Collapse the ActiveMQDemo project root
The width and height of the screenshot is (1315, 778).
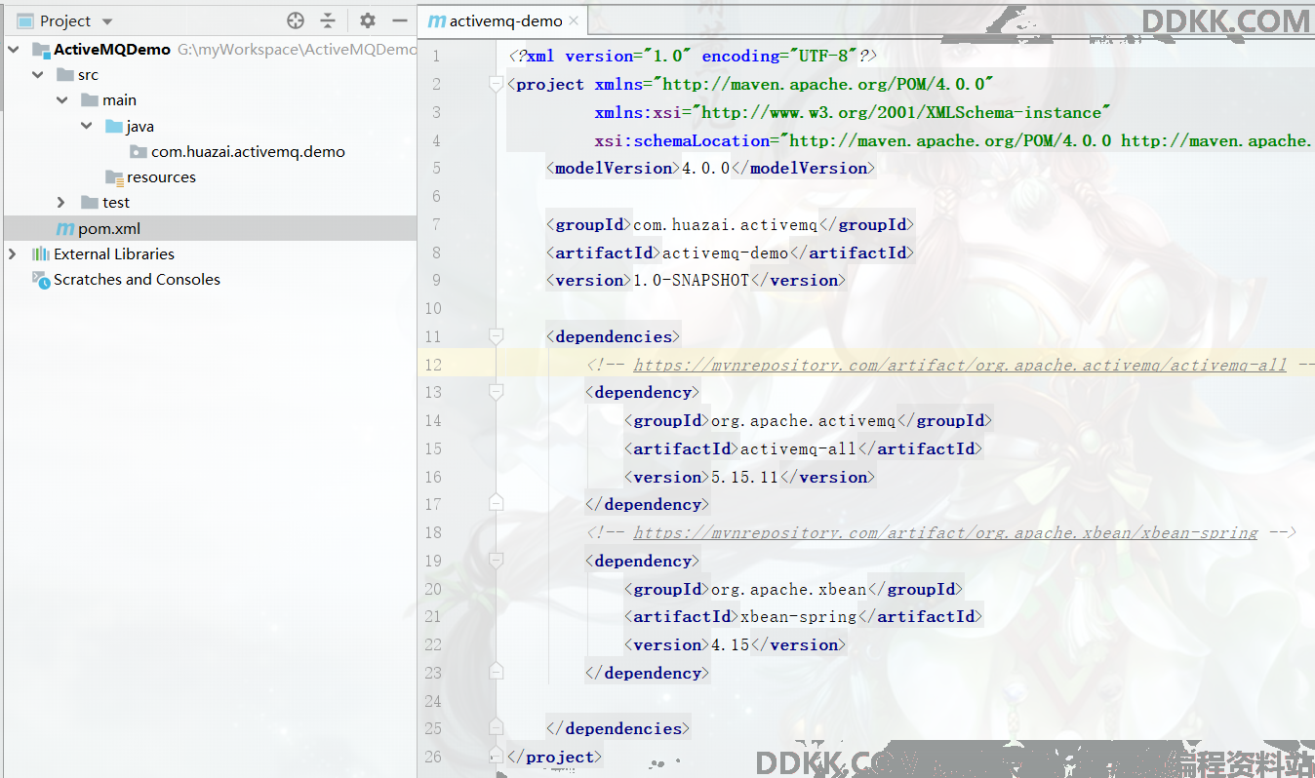pyautogui.click(x=13, y=49)
